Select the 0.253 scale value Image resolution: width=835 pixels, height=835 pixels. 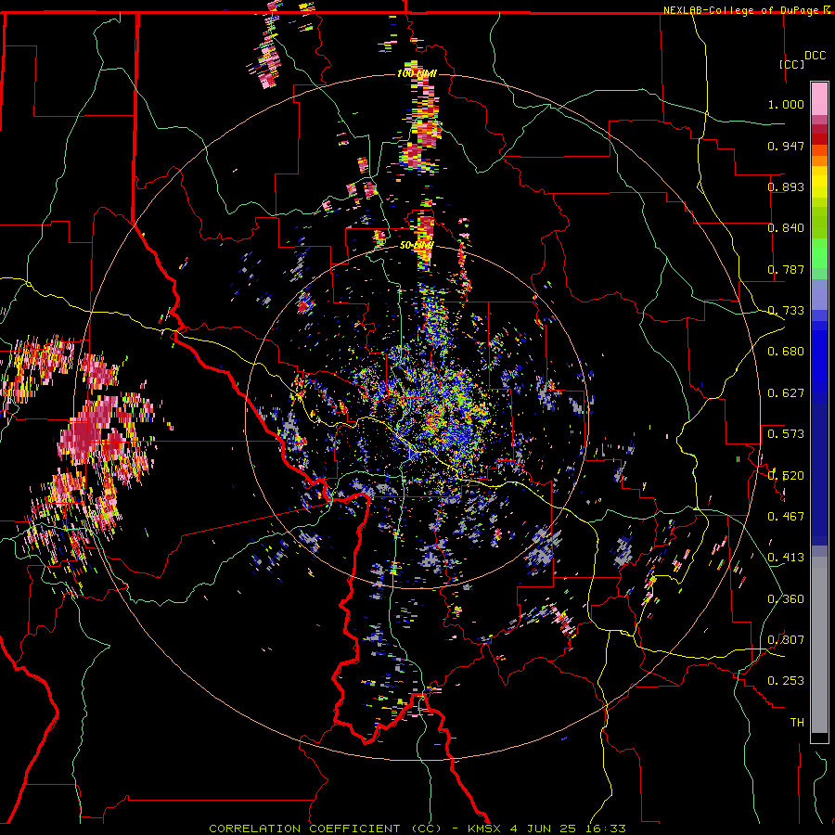click(x=786, y=681)
